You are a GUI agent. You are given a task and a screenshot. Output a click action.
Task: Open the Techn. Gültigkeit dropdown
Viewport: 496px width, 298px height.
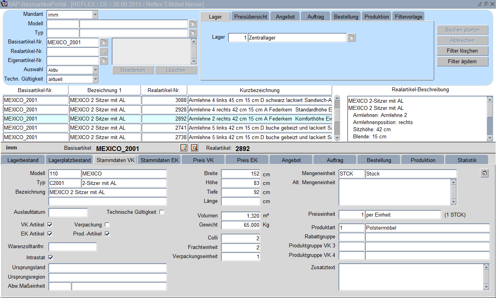(x=95, y=79)
